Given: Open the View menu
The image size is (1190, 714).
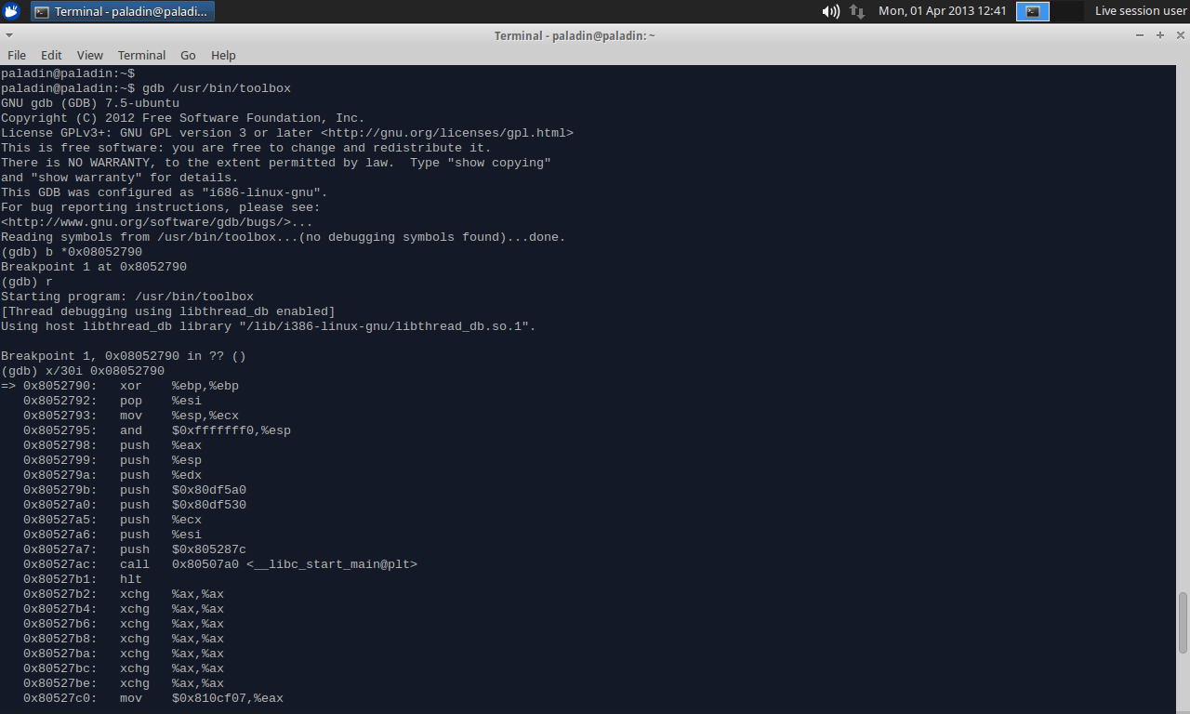Looking at the screenshot, I should pos(89,55).
